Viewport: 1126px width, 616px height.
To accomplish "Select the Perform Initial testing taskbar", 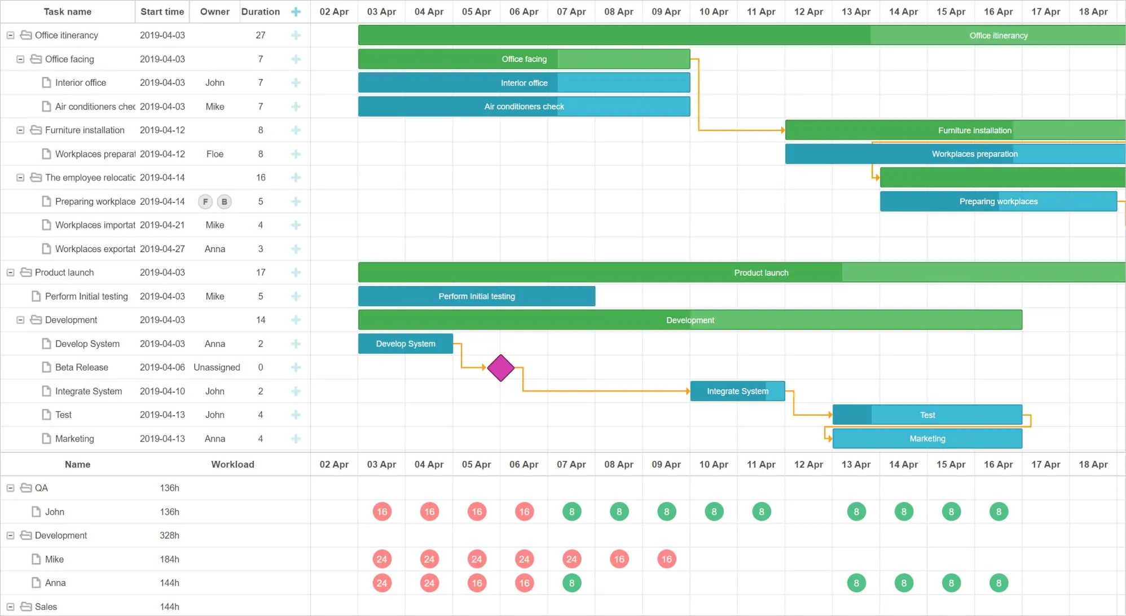I will pos(477,296).
